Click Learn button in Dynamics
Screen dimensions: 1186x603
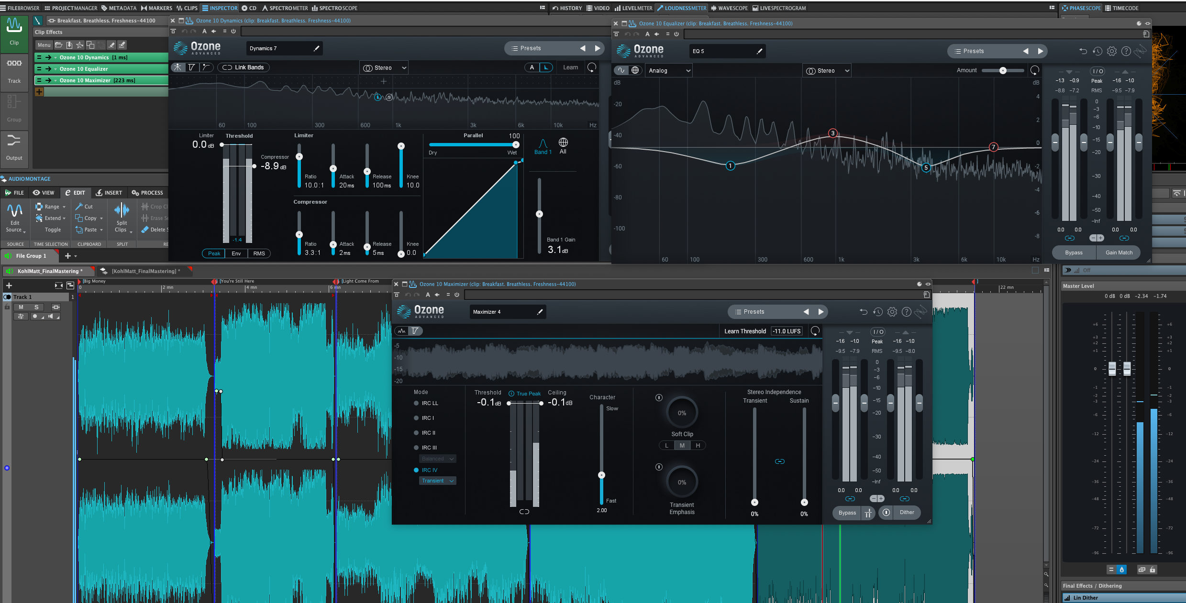click(570, 67)
